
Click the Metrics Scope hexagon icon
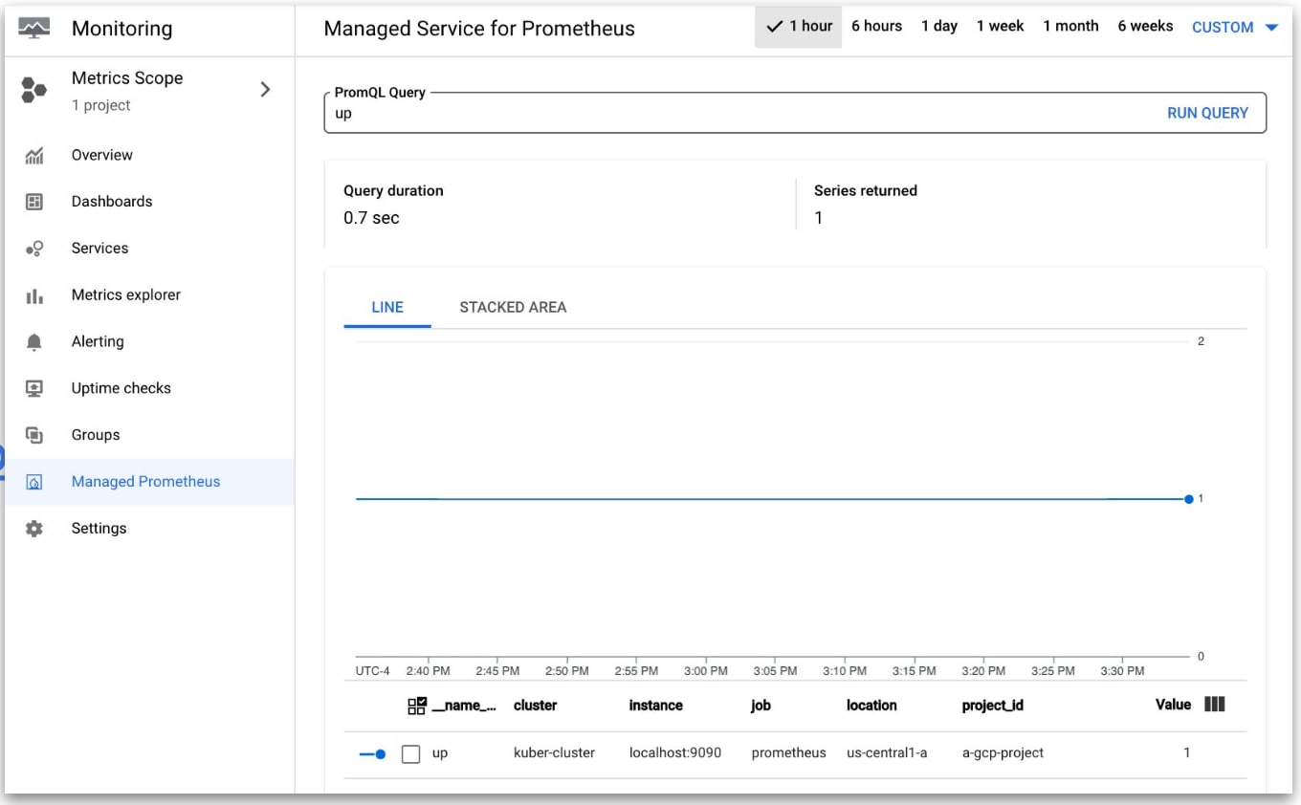34,91
